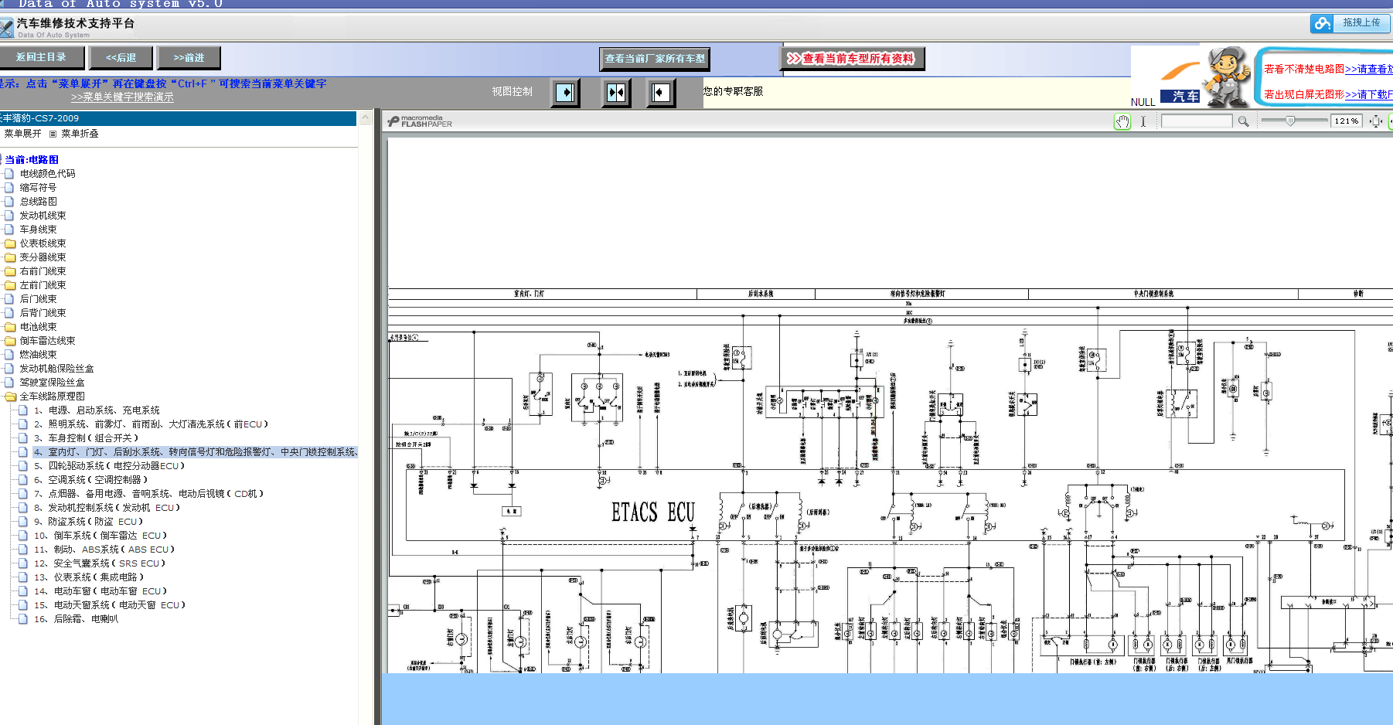1393x725 pixels.
Task: Click the FlashPaper search text field
Action: click(x=1197, y=121)
